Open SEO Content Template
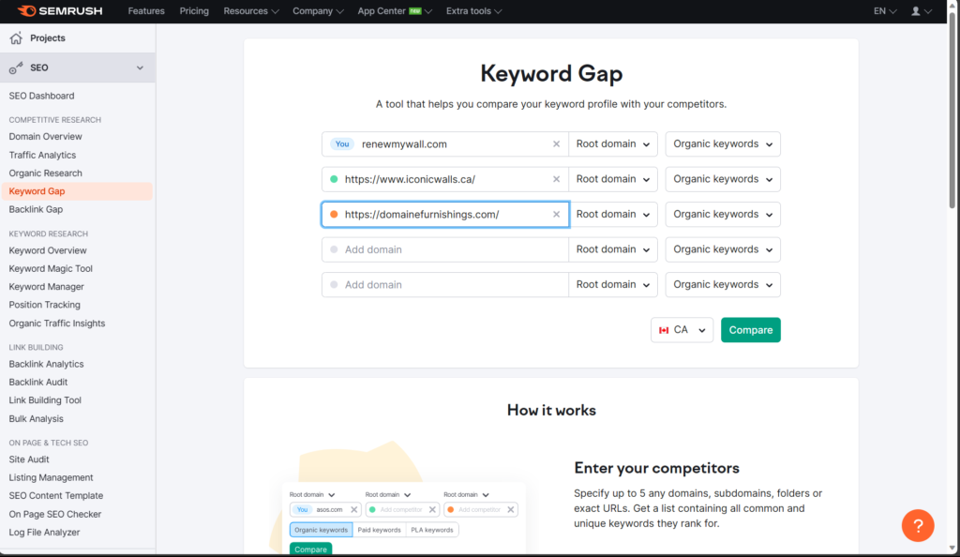This screenshot has height=557, width=960. tap(55, 496)
